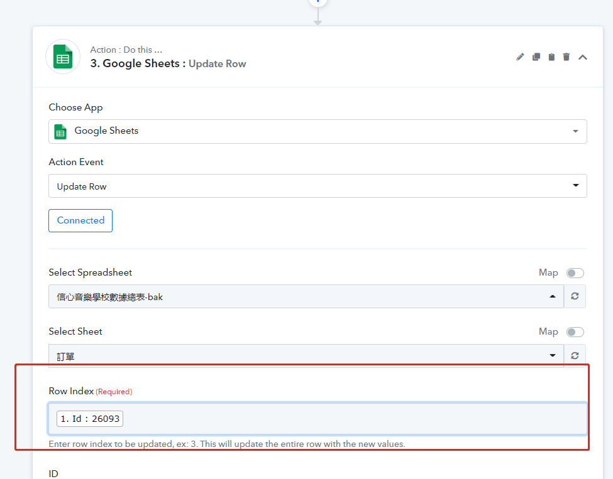613x479 pixels.
Task: Click the Google Sheets logo in step header
Action: [x=63, y=57]
